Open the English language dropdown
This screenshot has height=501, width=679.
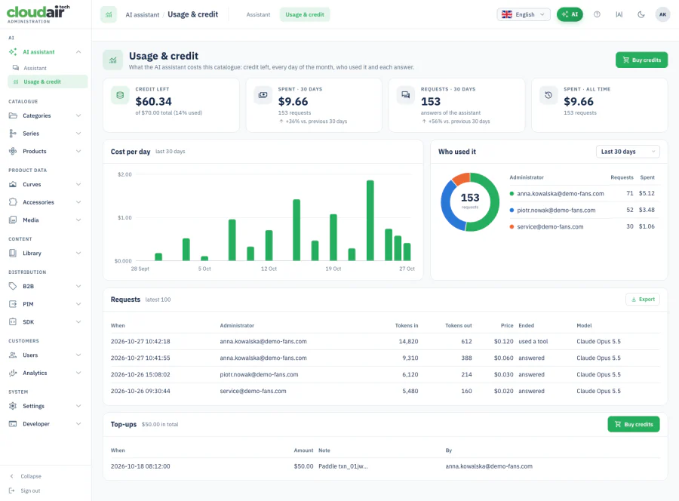pos(524,14)
